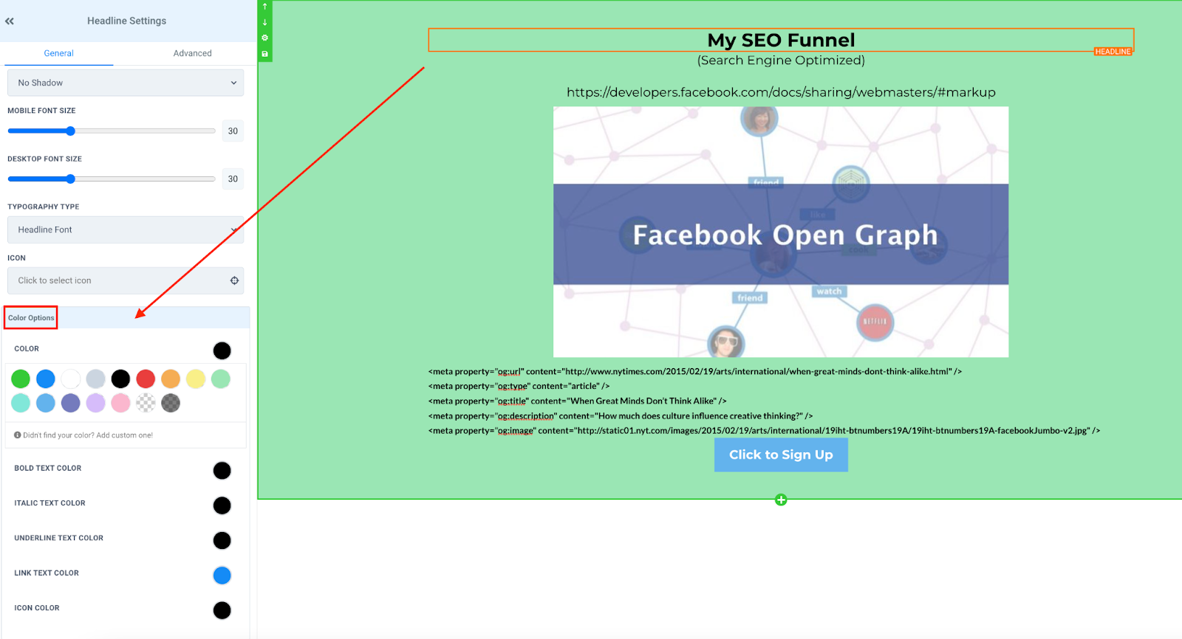Click the 'Click to Sign Up' button
This screenshot has height=639, width=1182.
pos(781,455)
